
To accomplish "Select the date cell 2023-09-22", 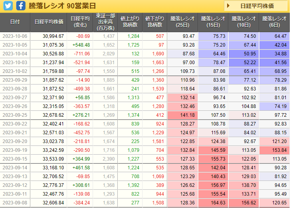I will point(15,124).
